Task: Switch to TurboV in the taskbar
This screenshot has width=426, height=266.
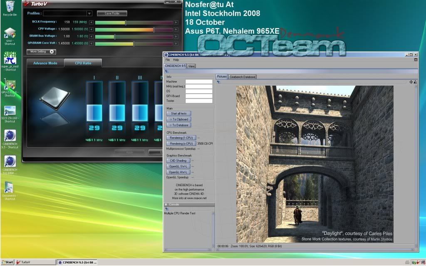Action: [35, 262]
